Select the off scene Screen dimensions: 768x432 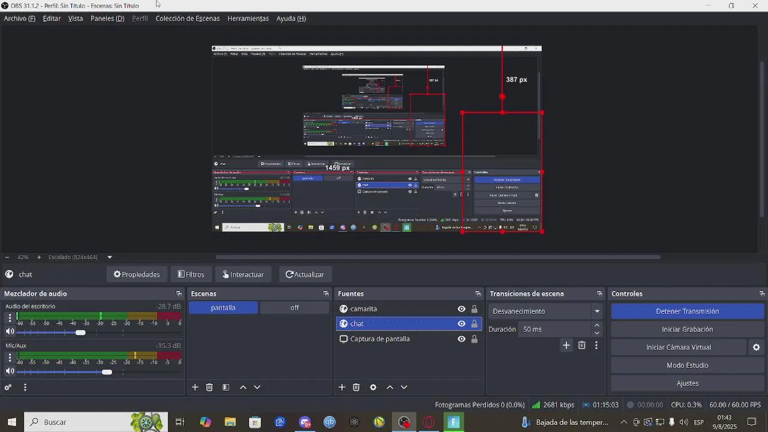(x=295, y=308)
